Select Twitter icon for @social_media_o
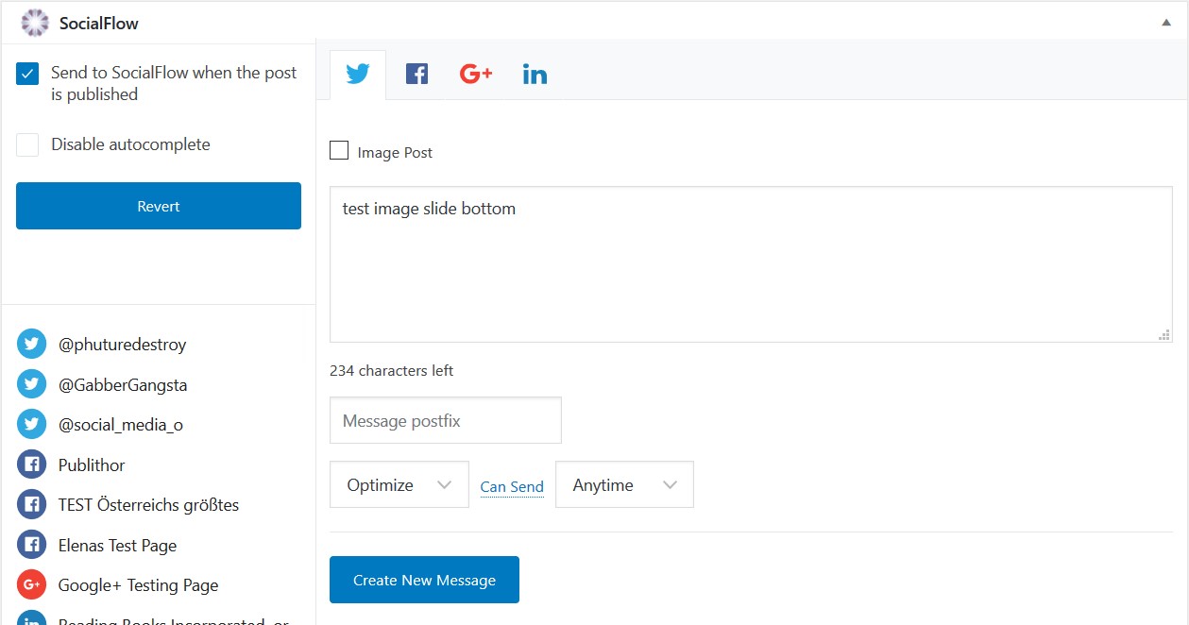The height and width of the screenshot is (625, 1189). tap(31, 425)
